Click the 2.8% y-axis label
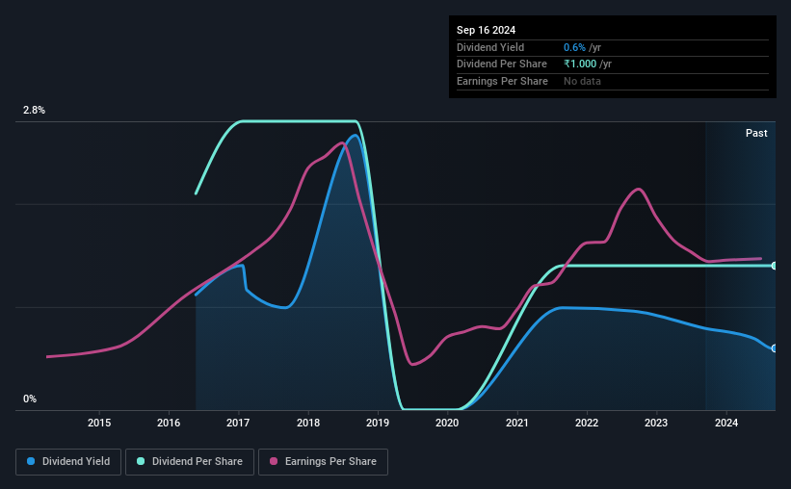 pyautogui.click(x=34, y=110)
